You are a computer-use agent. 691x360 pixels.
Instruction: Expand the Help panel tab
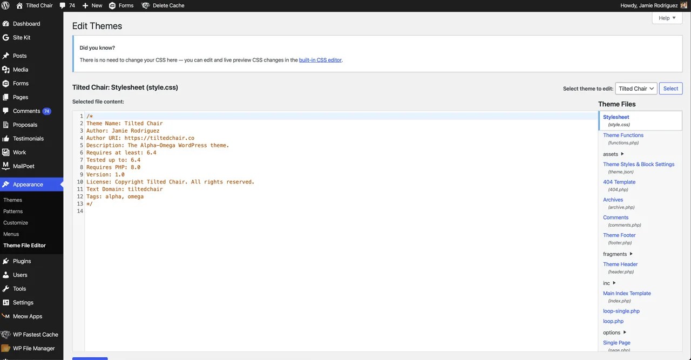pos(667,18)
